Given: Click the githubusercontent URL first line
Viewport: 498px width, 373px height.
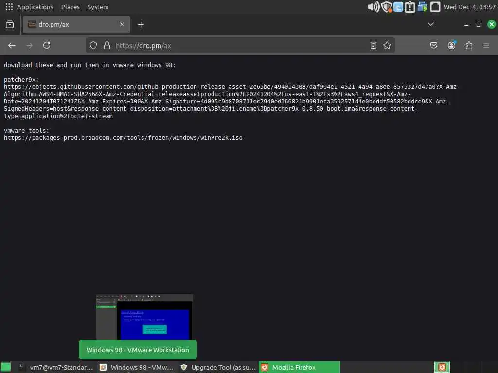Looking at the screenshot, I should click(231, 86).
